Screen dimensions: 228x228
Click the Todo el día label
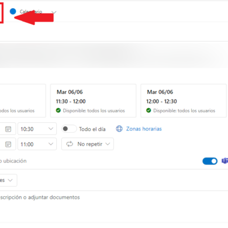click(92, 129)
